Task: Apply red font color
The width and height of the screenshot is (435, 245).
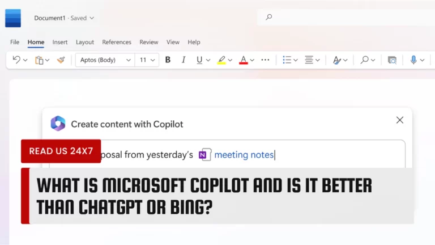Action: 244,60
